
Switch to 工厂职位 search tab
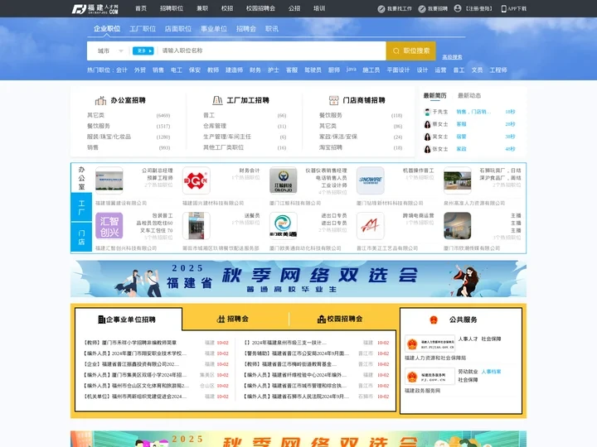tap(143, 29)
